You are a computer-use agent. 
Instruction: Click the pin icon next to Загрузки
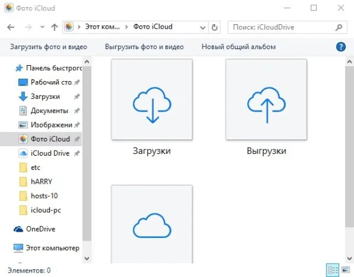(x=77, y=97)
